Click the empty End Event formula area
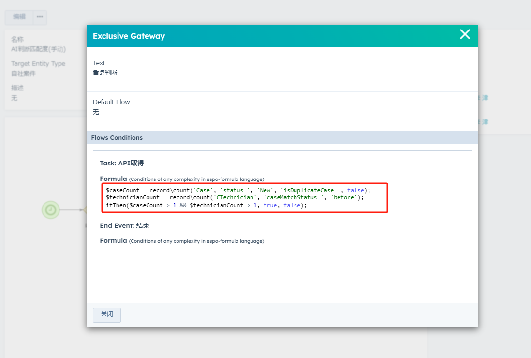Image resolution: width=531 pixels, height=358 pixels. tap(282, 255)
